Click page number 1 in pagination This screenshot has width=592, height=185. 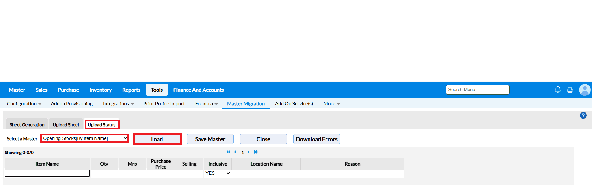coord(243,153)
